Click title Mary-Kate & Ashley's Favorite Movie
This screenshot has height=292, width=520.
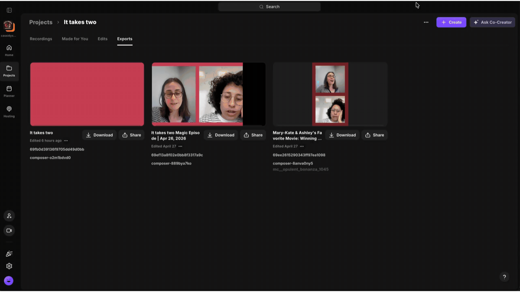tap(297, 135)
